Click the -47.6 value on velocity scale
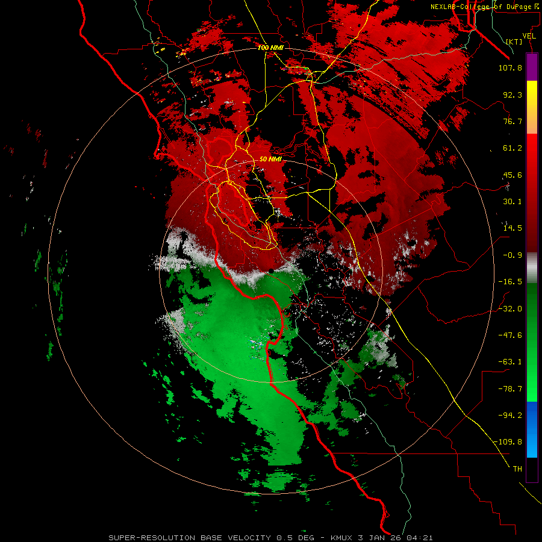542x542 pixels. click(510, 335)
